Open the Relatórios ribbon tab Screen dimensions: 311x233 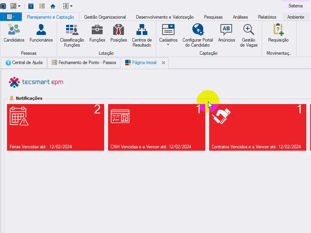[x=267, y=17]
